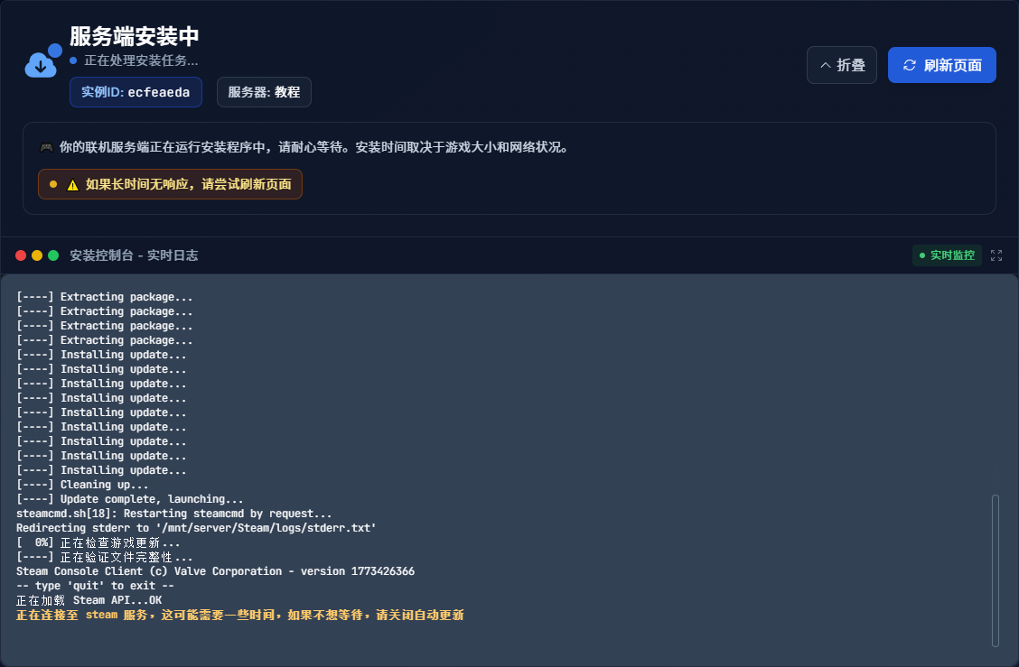
Task: Click the orange Steam connection log line
Action: tap(240, 615)
